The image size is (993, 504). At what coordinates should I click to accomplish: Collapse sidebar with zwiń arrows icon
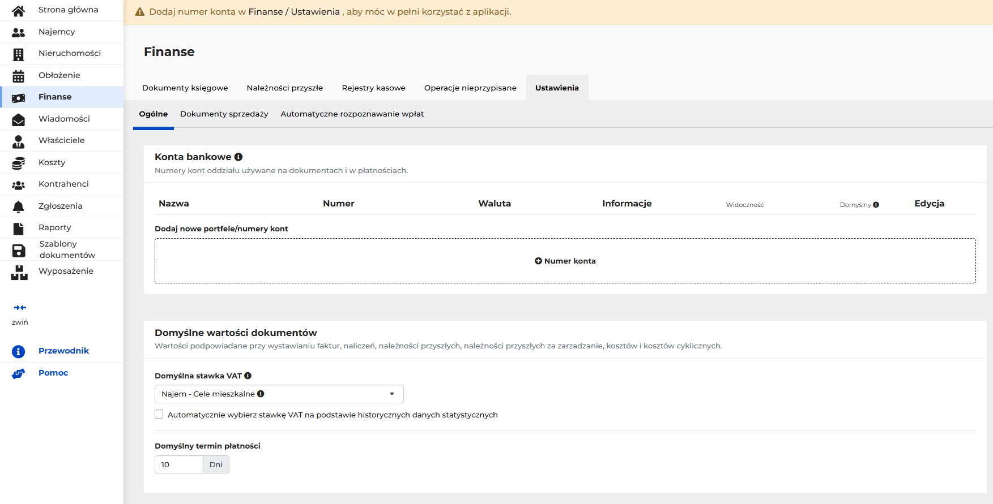(20, 308)
